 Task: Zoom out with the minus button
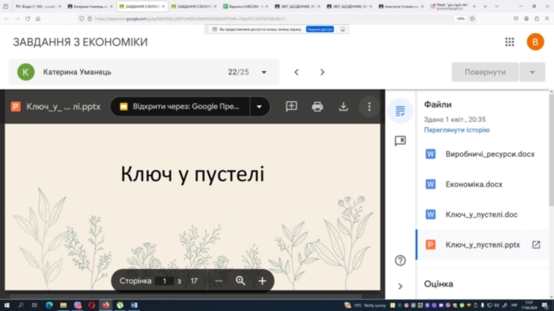click(218, 281)
